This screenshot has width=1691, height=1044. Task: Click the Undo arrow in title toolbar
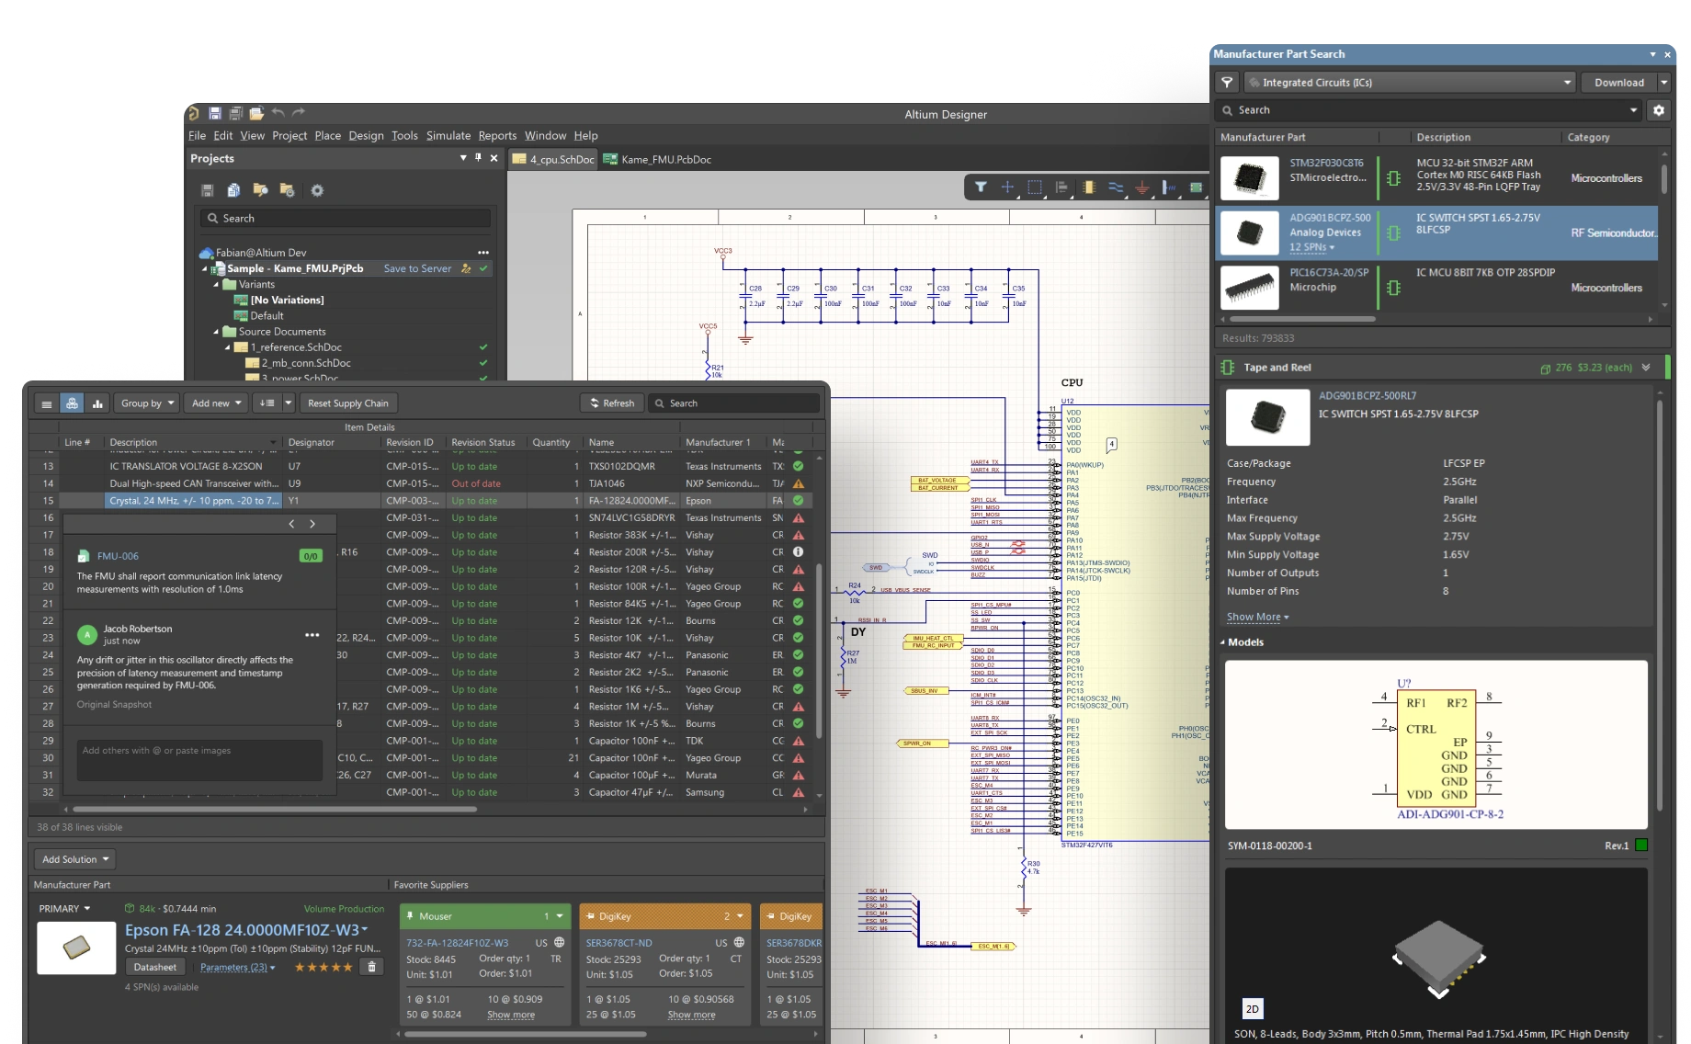(x=278, y=113)
